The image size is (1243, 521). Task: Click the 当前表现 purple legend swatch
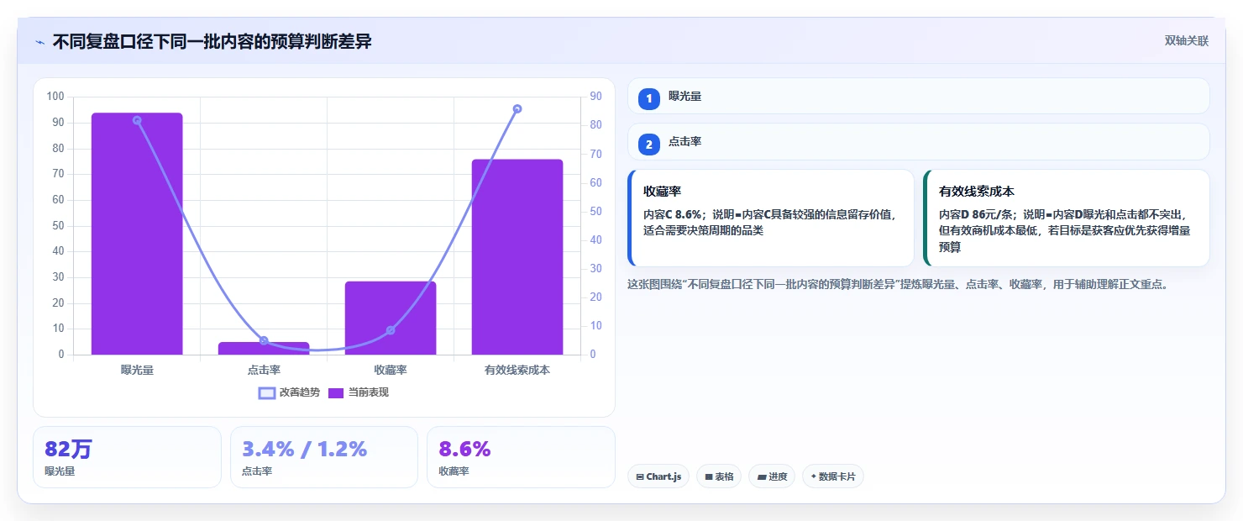pyautogui.click(x=336, y=392)
